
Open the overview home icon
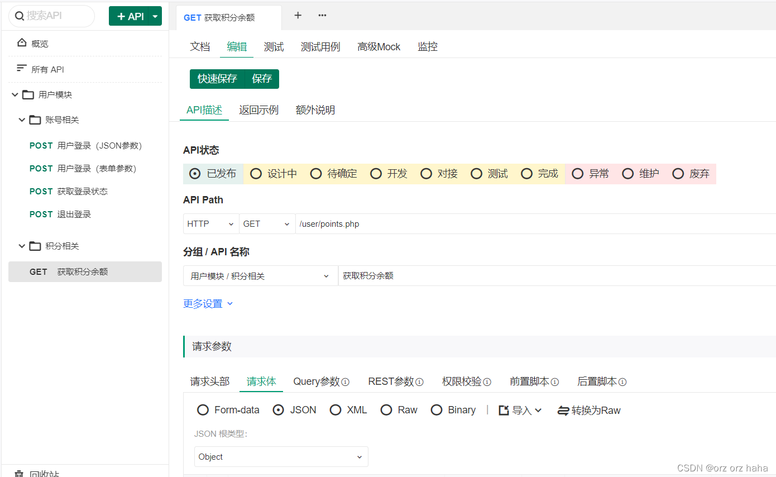click(x=22, y=42)
